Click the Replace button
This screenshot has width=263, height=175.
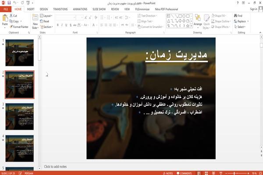[x=241, y=21]
